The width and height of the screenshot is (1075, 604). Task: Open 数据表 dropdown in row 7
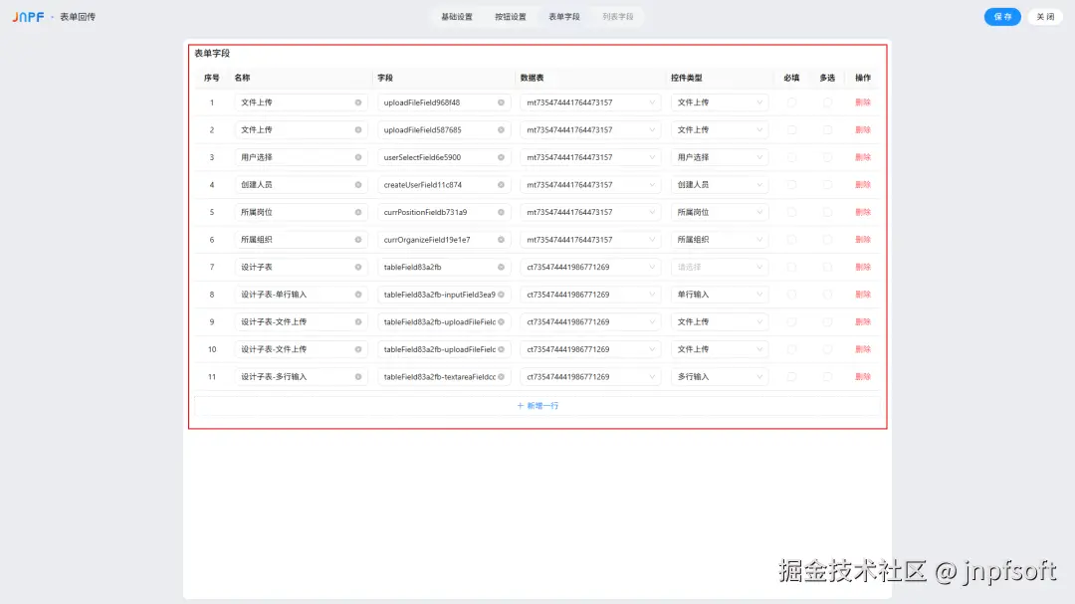point(590,268)
